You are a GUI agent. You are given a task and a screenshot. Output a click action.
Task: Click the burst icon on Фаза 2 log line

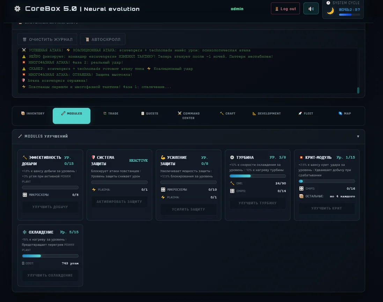click(x=24, y=62)
